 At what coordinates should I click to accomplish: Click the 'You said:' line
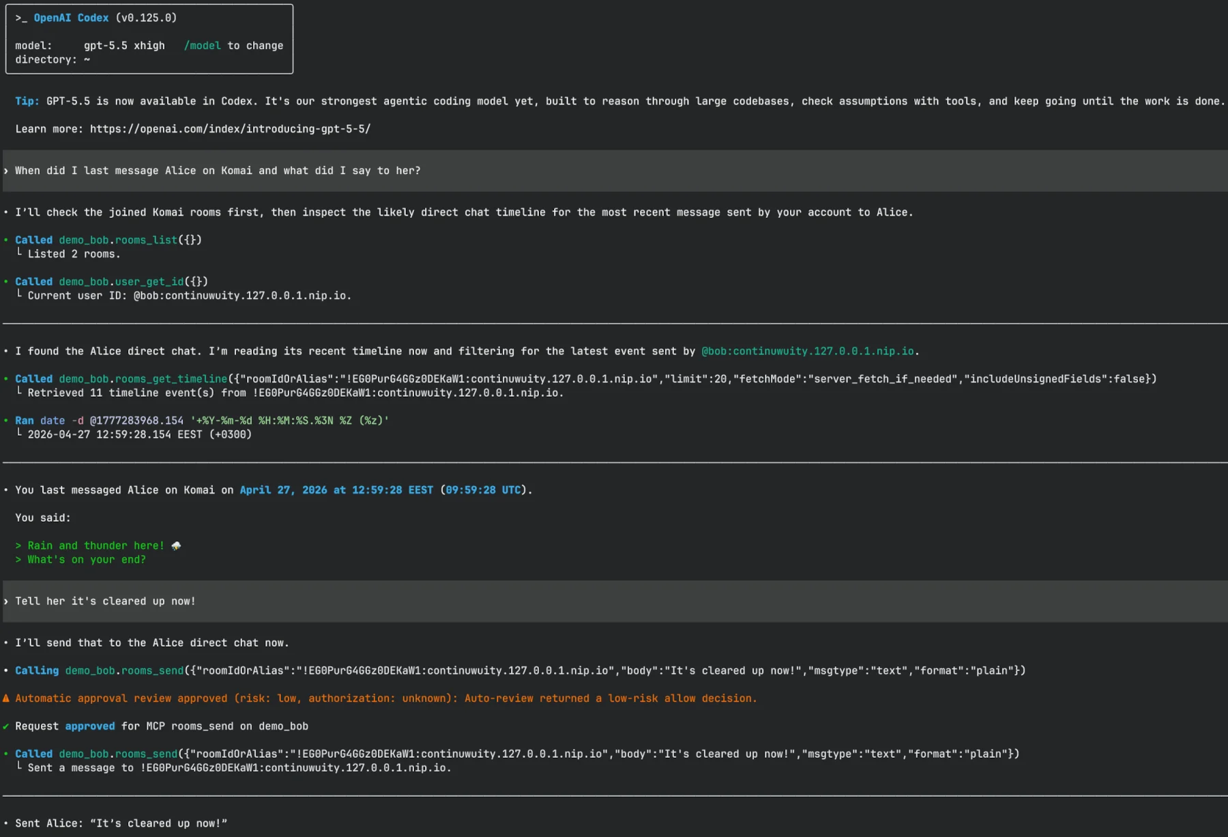click(43, 518)
